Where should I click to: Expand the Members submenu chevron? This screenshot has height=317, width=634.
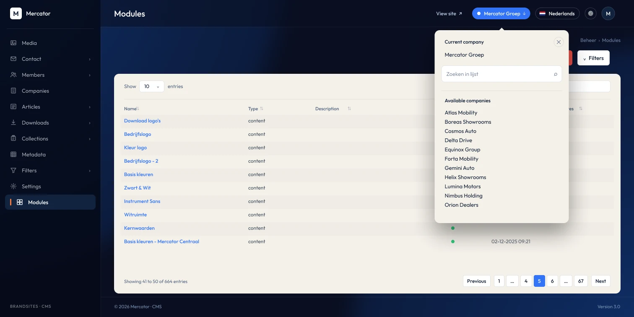[x=89, y=75]
